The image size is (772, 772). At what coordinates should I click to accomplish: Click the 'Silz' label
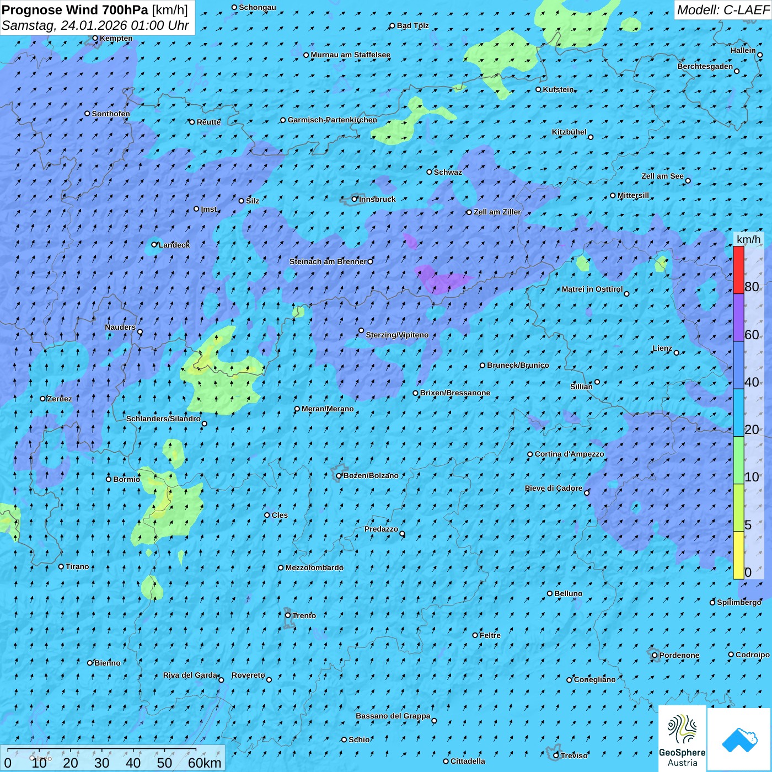pos(253,201)
